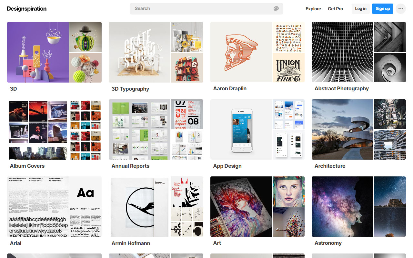413x258 pixels.
Task: Open the Astronomy galaxy thumbnail
Action: coord(342,207)
